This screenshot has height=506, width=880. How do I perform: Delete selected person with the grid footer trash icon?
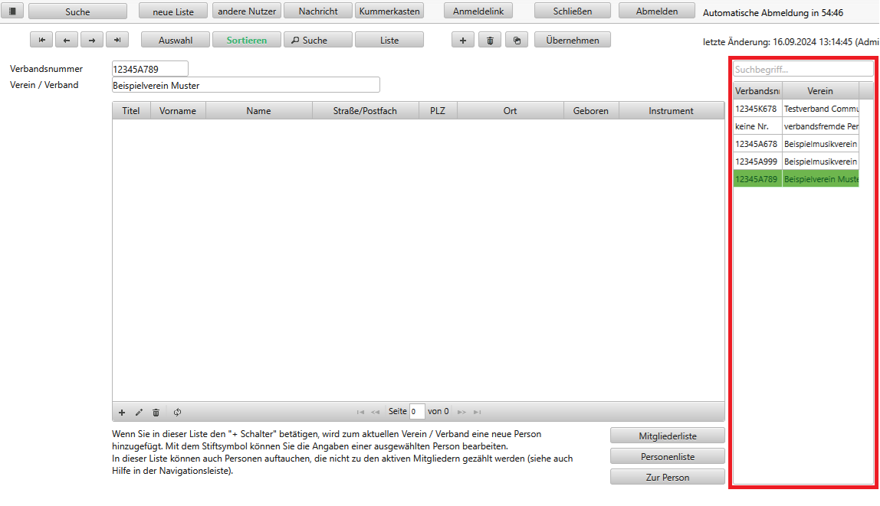(x=156, y=412)
